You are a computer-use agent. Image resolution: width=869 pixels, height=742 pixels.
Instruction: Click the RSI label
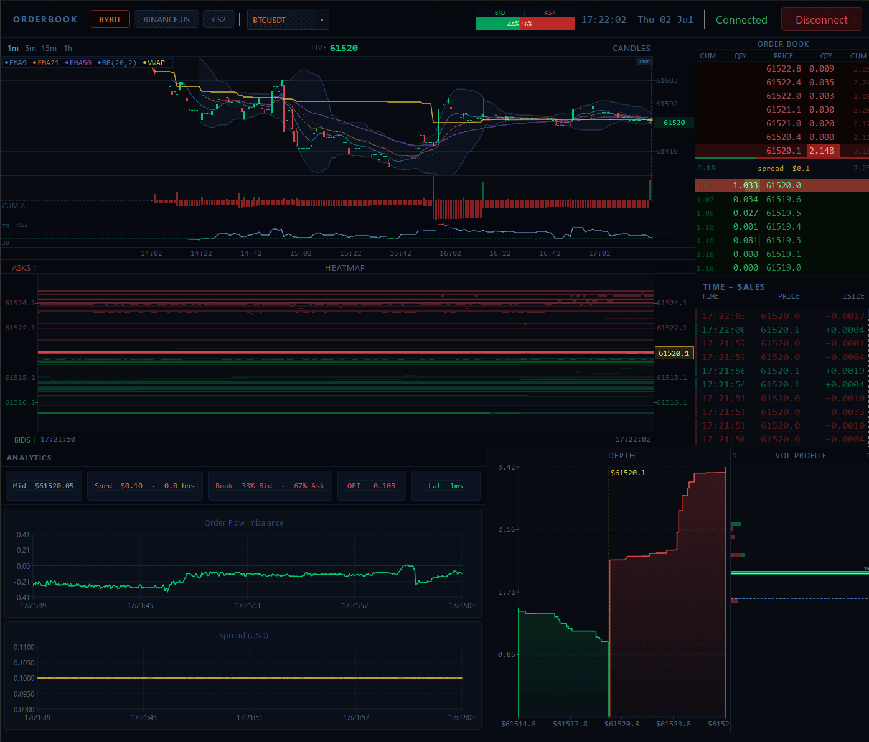[22, 225]
